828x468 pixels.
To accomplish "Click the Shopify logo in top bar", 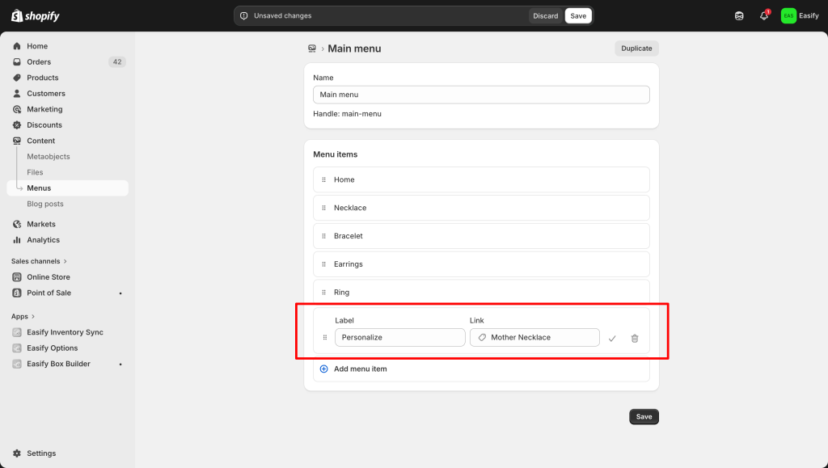I will click(x=36, y=16).
